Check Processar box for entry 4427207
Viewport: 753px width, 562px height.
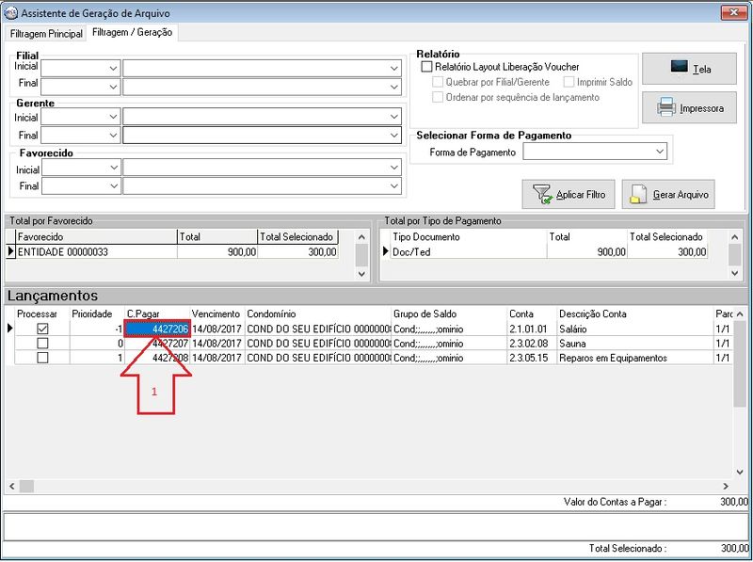tap(42, 344)
